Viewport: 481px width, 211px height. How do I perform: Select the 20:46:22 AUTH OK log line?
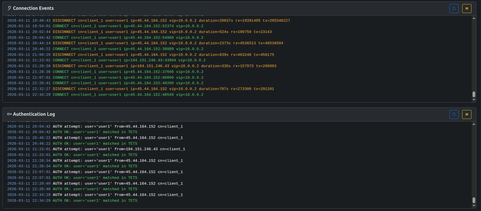pyautogui.click(x=72, y=144)
